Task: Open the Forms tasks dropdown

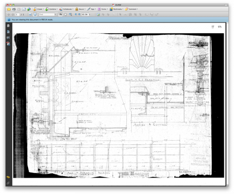Action: click(x=102, y=9)
